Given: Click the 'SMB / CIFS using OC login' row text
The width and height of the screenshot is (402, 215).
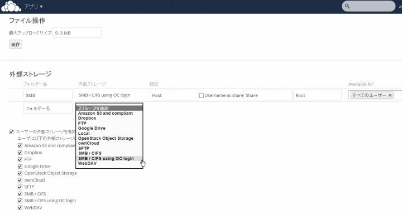Looking at the screenshot, I should point(104,95).
